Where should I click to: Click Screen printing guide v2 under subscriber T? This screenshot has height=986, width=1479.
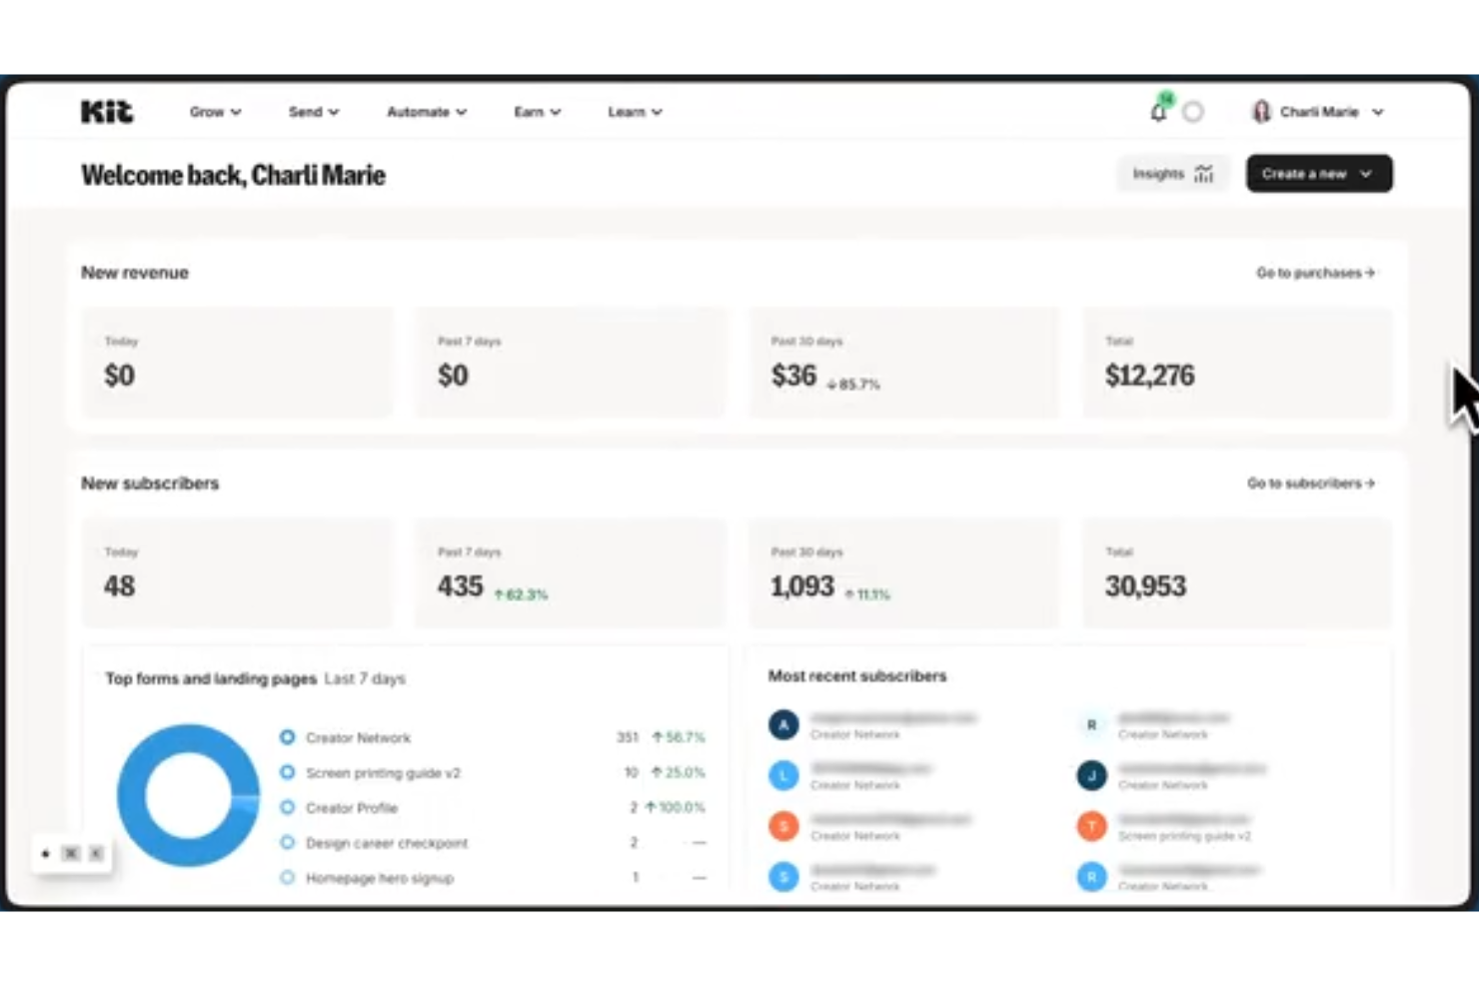1184,836
